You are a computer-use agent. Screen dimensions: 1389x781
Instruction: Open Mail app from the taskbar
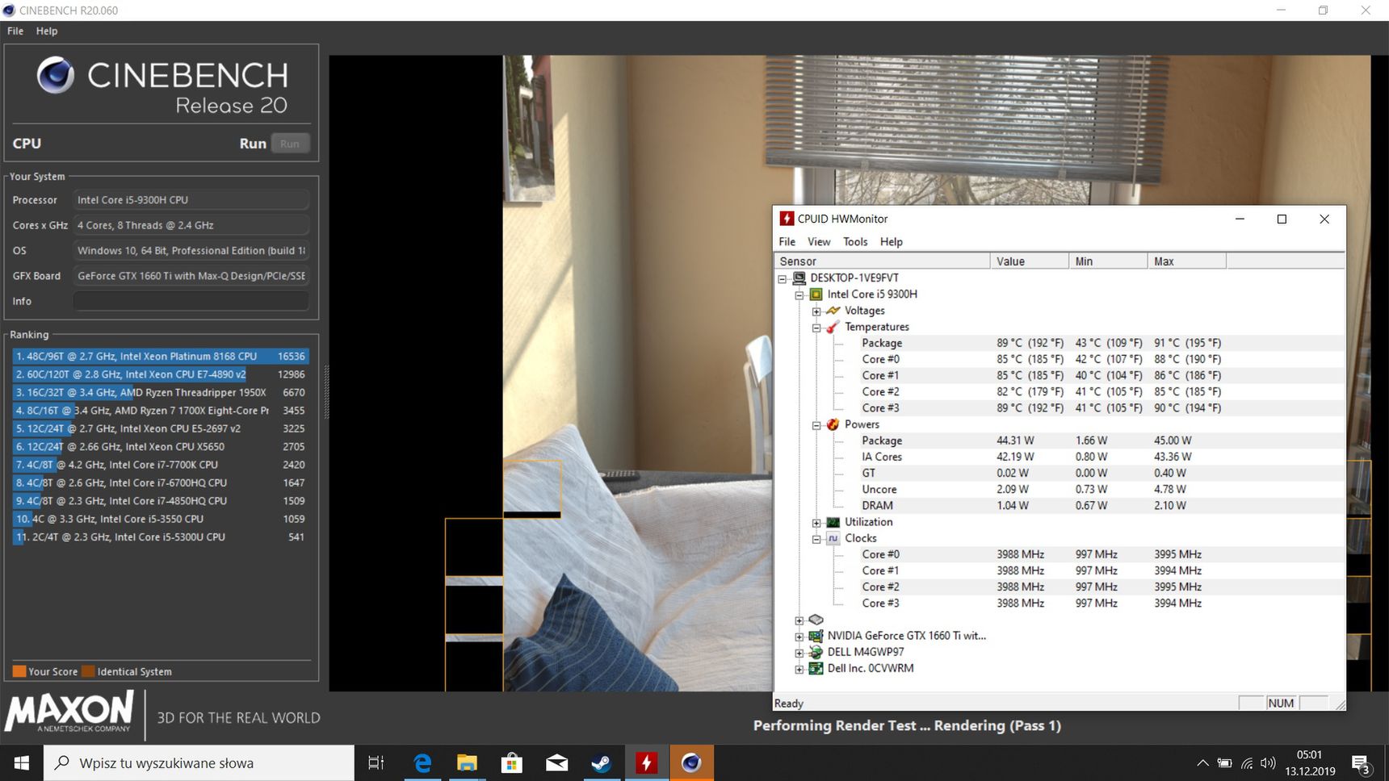tap(556, 762)
